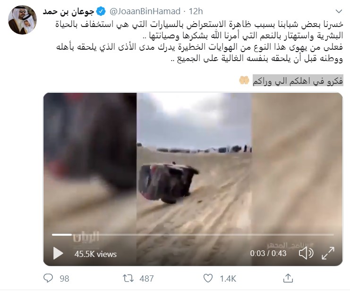Like the tweet with heart icon
Viewport: 350px width, 292px height.
[208, 278]
